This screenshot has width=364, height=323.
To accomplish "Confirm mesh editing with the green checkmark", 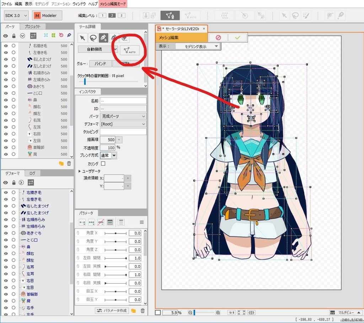I will click(237, 37).
